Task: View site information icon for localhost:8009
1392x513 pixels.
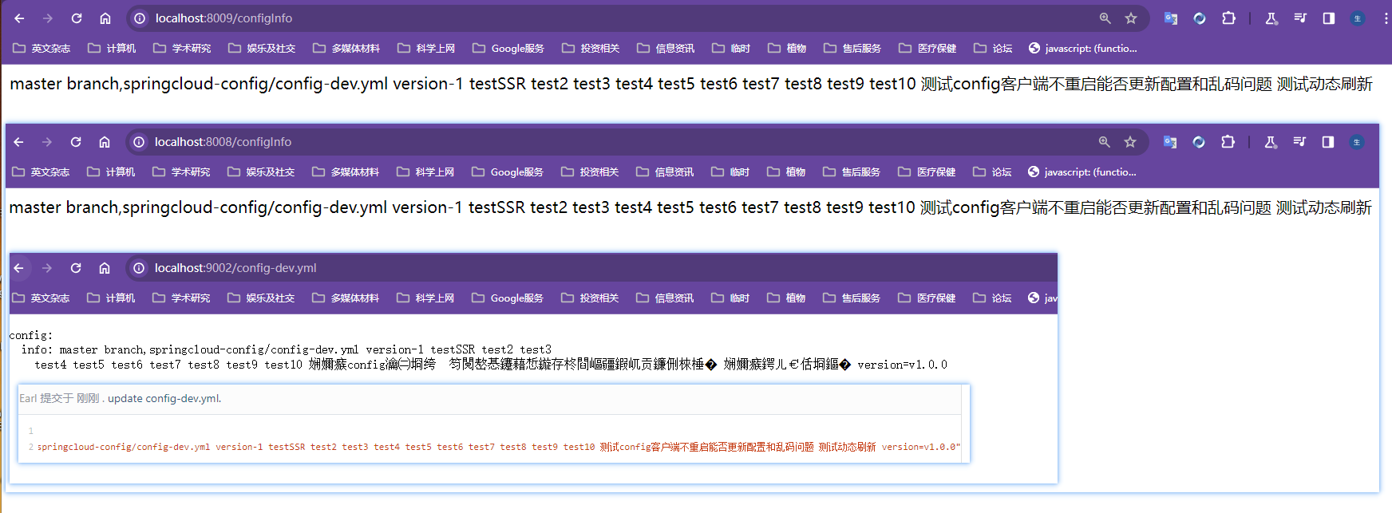Action: [x=140, y=18]
